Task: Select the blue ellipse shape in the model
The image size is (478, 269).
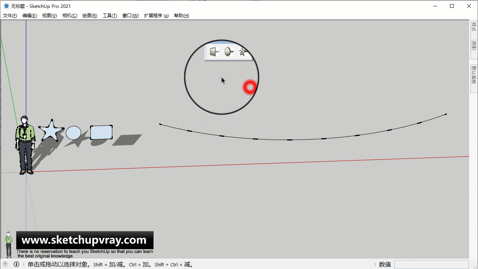Action: pos(74,133)
